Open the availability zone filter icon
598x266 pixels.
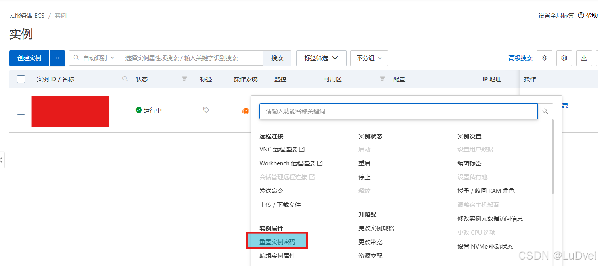[382, 79]
